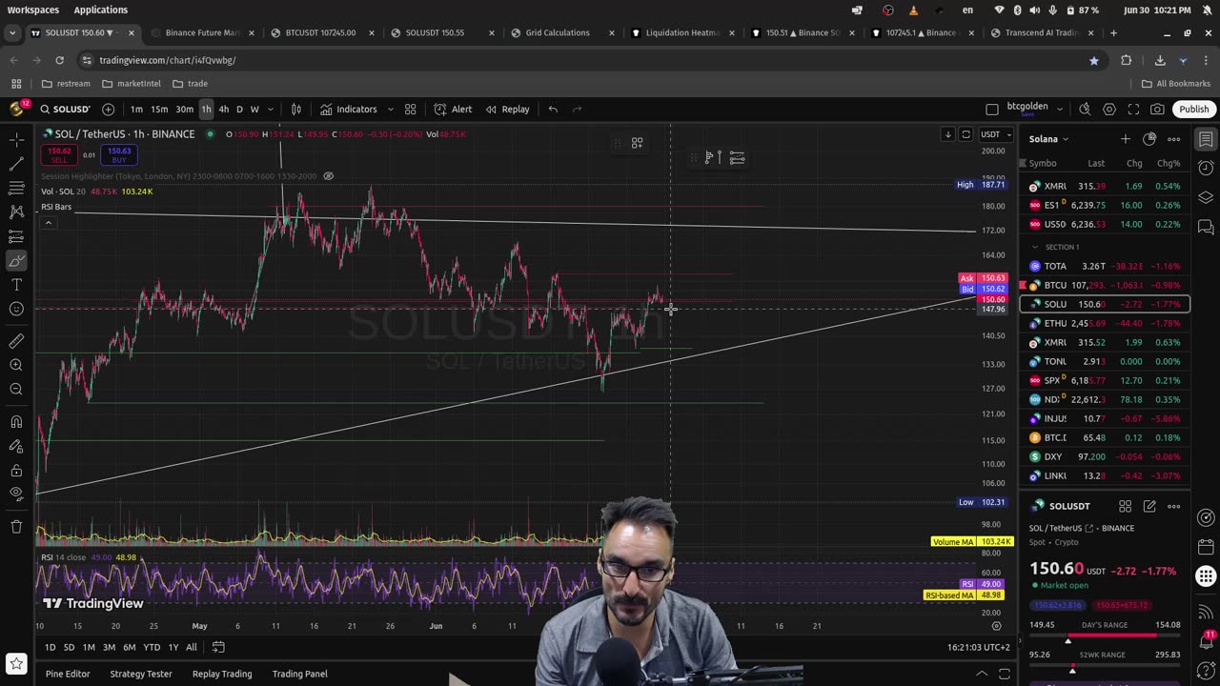Open the go to date calendar icon
The width and height of the screenshot is (1220, 686).
[218, 648]
